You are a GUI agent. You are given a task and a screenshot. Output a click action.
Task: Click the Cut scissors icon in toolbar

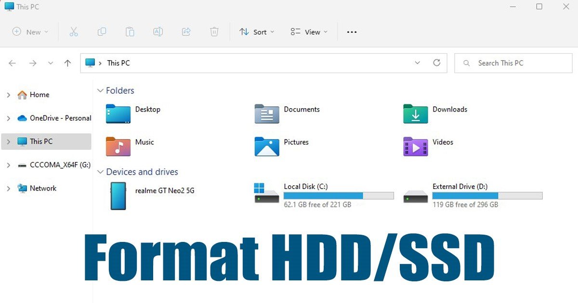(74, 32)
